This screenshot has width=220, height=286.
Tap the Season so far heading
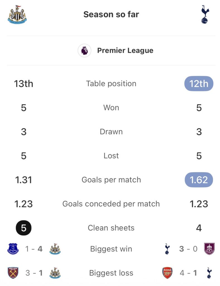(x=111, y=15)
